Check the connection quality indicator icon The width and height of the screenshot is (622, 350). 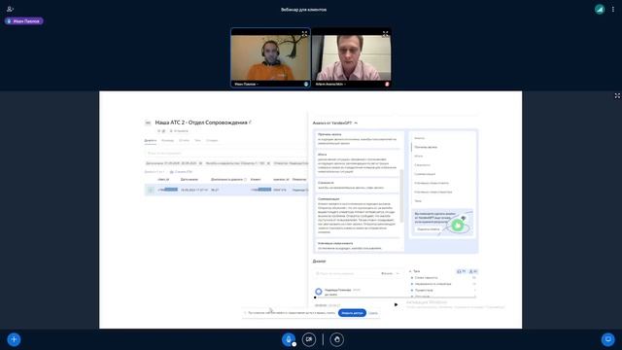point(600,9)
